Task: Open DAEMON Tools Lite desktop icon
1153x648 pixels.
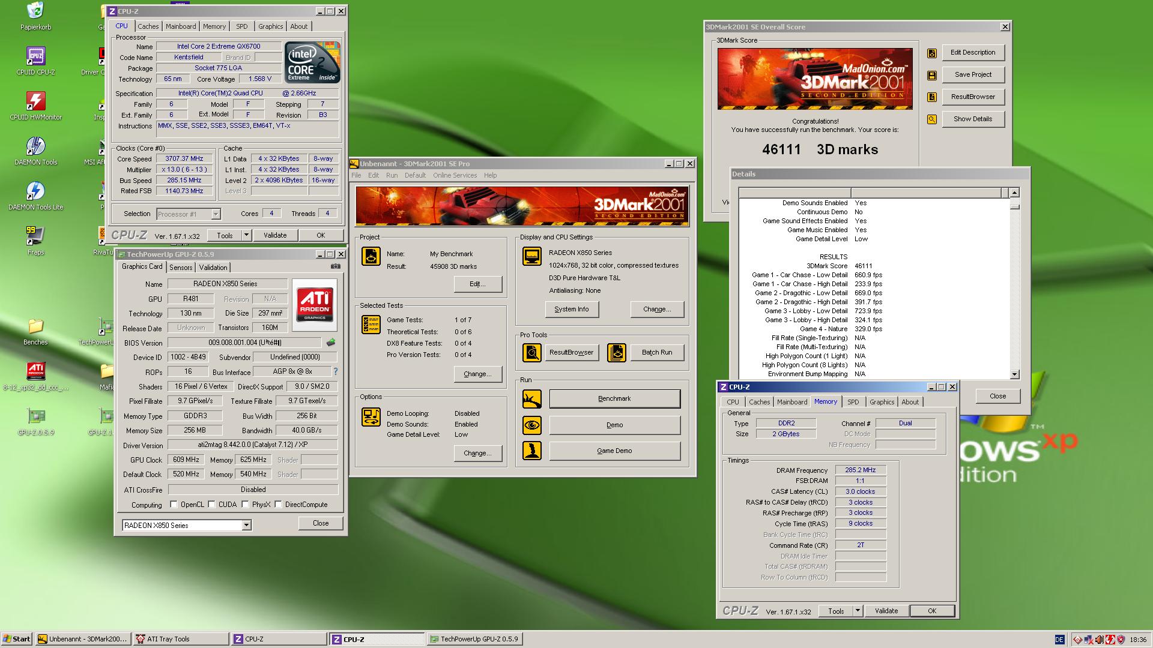Action: tap(35, 191)
